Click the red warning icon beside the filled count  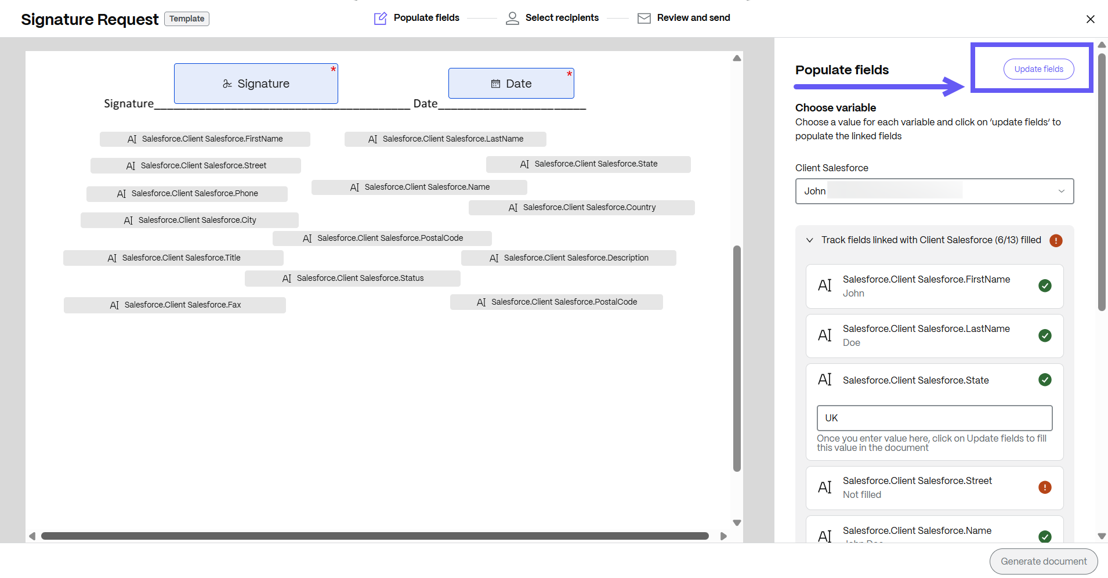tap(1056, 240)
